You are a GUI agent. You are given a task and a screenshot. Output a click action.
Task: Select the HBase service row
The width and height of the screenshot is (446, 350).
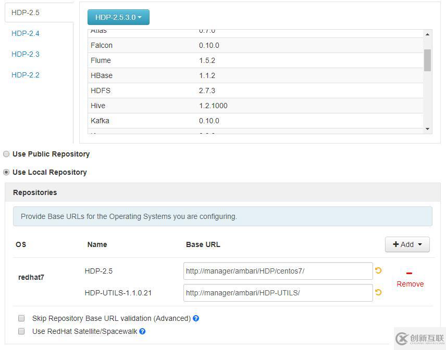(255, 75)
